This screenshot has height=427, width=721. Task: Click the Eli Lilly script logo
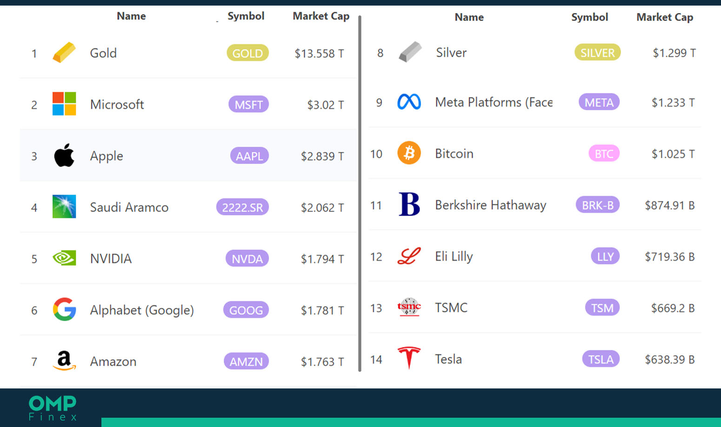coord(409,256)
